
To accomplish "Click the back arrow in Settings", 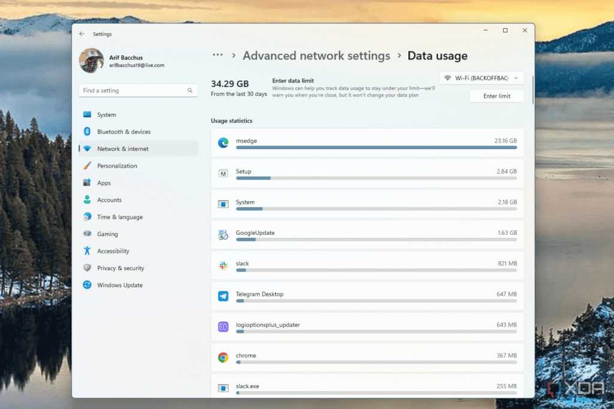I will [82, 34].
